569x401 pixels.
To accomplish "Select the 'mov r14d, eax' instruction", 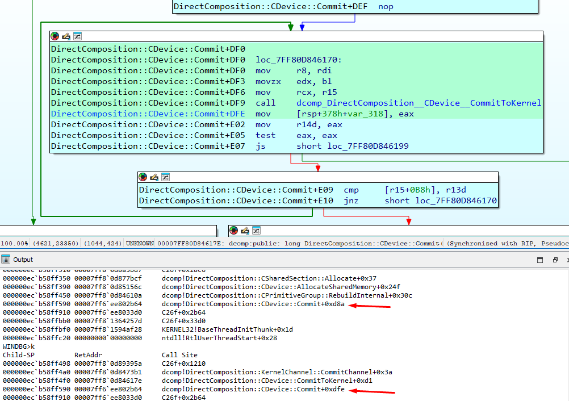I will 299,125.
